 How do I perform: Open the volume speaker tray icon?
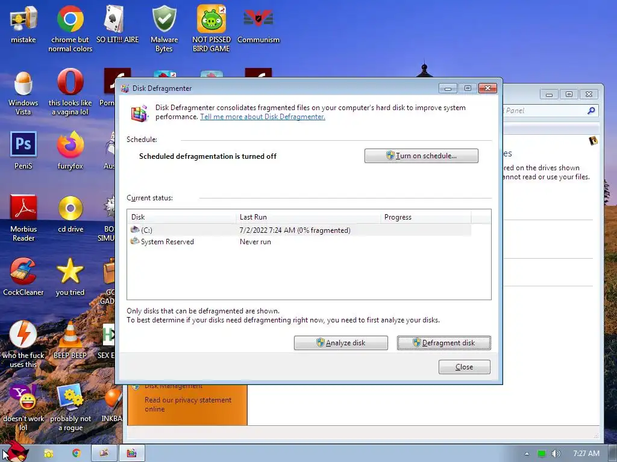click(556, 454)
